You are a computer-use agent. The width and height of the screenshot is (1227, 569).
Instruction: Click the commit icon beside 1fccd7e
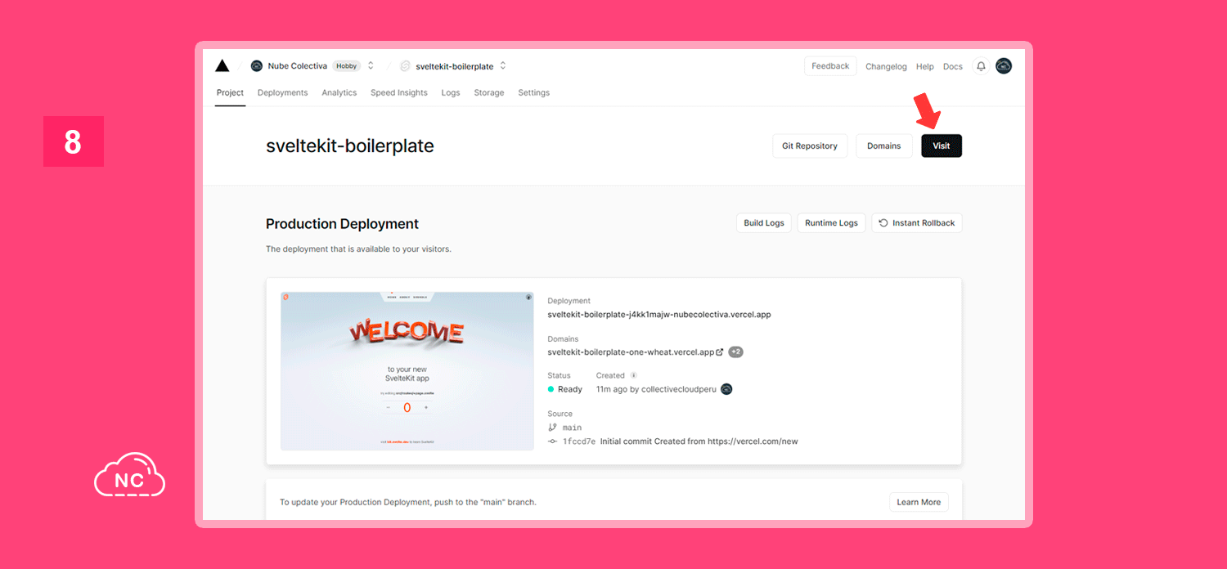point(552,441)
